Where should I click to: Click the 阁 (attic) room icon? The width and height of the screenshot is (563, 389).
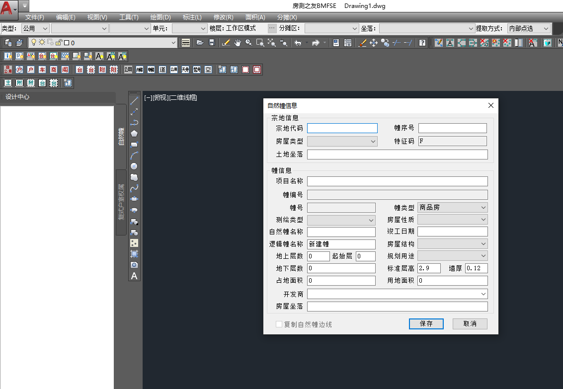point(65,70)
